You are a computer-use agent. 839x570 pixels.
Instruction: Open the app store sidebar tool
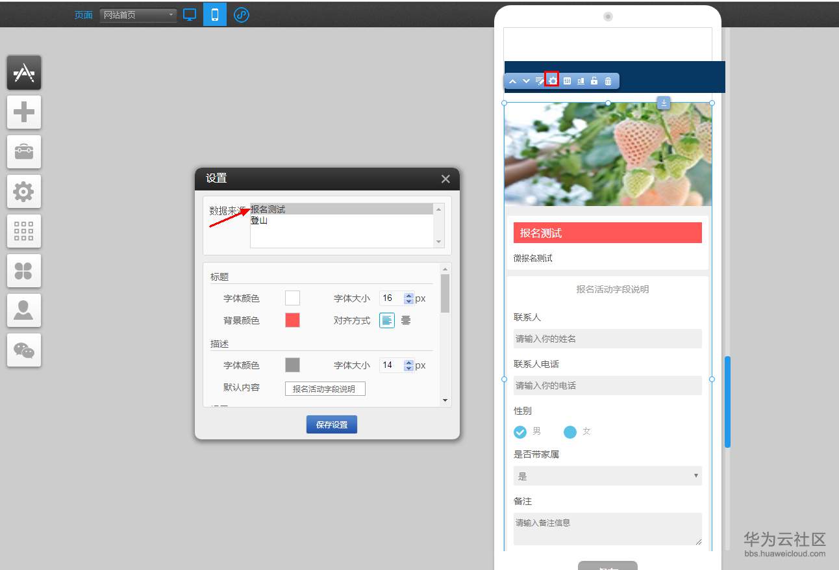(x=24, y=73)
